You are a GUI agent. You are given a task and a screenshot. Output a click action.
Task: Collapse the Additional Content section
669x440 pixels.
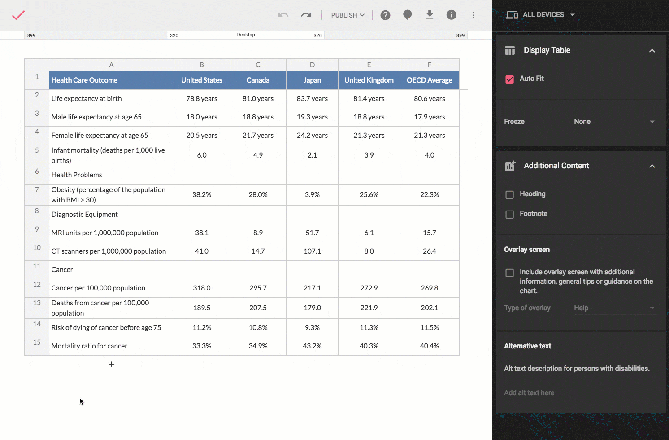click(x=652, y=166)
